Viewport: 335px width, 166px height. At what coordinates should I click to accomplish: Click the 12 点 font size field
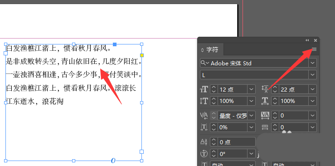coord(233,89)
